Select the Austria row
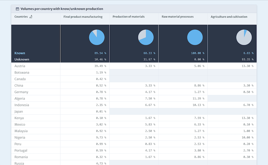 pyautogui.click(x=20, y=66)
